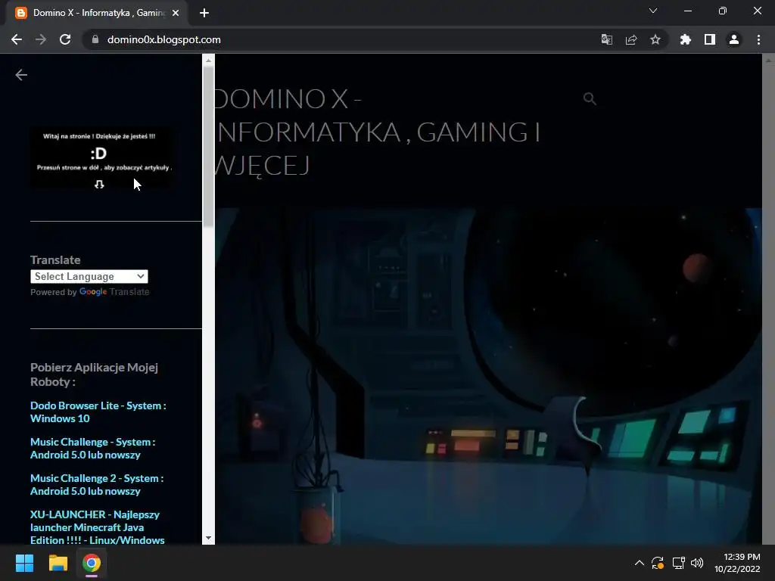
Task: Open the blog search magnifier icon
Action: 589,99
